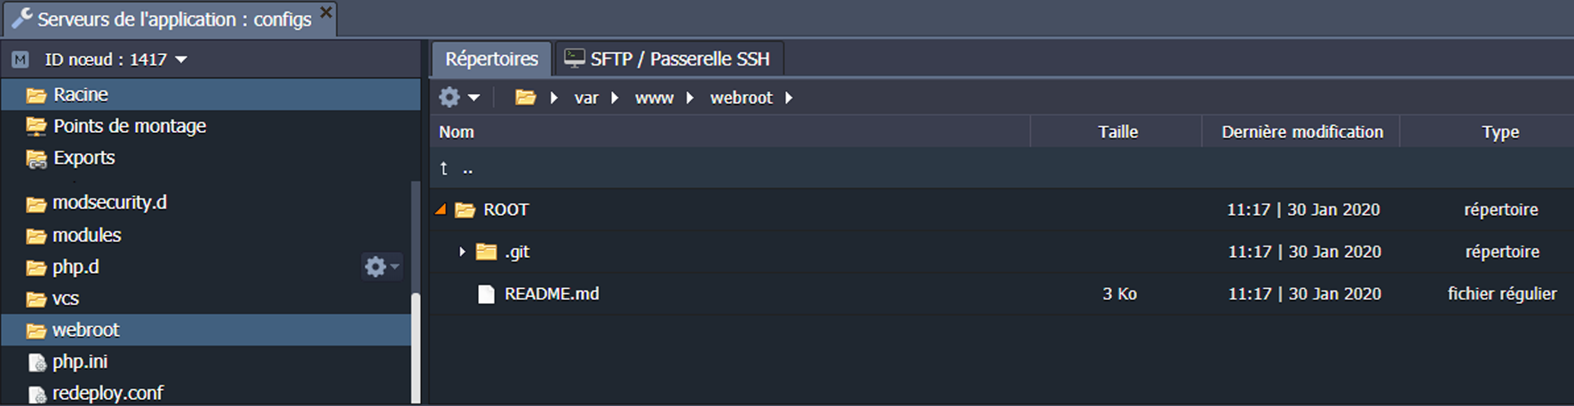Open the ID nœud 1417 dropdown

[181, 59]
